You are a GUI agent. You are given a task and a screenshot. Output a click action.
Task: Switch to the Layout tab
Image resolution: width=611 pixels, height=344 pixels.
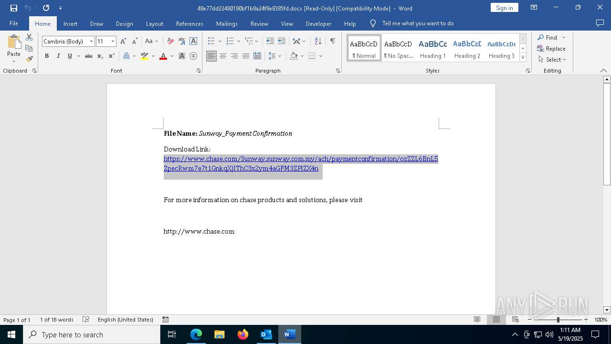coord(154,23)
